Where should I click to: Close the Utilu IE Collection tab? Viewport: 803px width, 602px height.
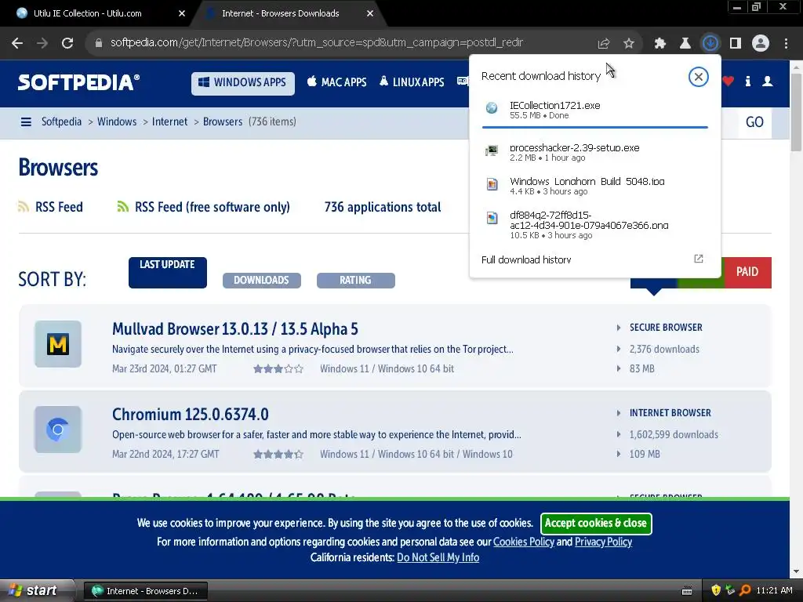click(182, 14)
